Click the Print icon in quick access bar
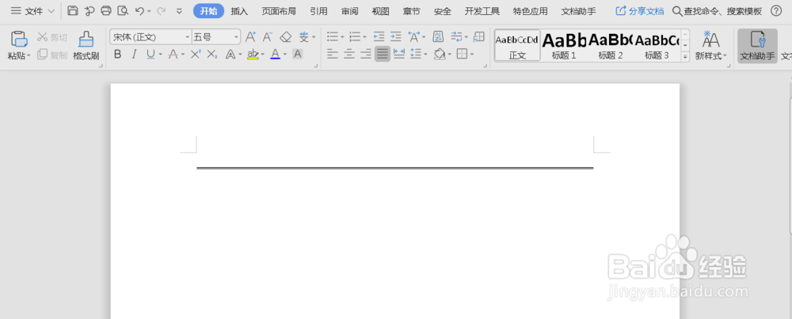Image resolution: width=792 pixels, height=319 pixels. tap(105, 10)
